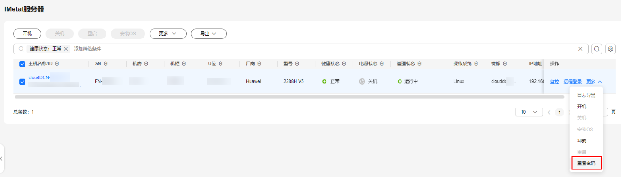This screenshot has width=621, height=177.
Task: Sort by the SN column icon
Action: [x=106, y=64]
